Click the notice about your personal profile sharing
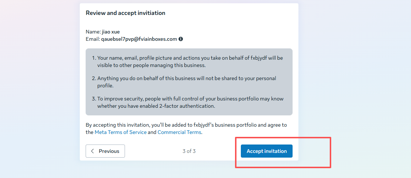The image size is (411, 178). pyautogui.click(x=186, y=82)
